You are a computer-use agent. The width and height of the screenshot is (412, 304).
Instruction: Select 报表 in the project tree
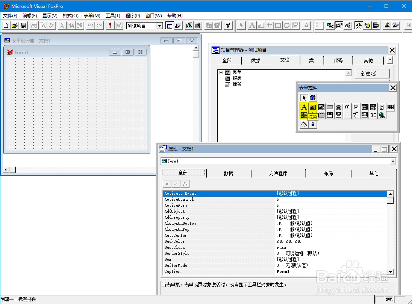pyautogui.click(x=237, y=78)
